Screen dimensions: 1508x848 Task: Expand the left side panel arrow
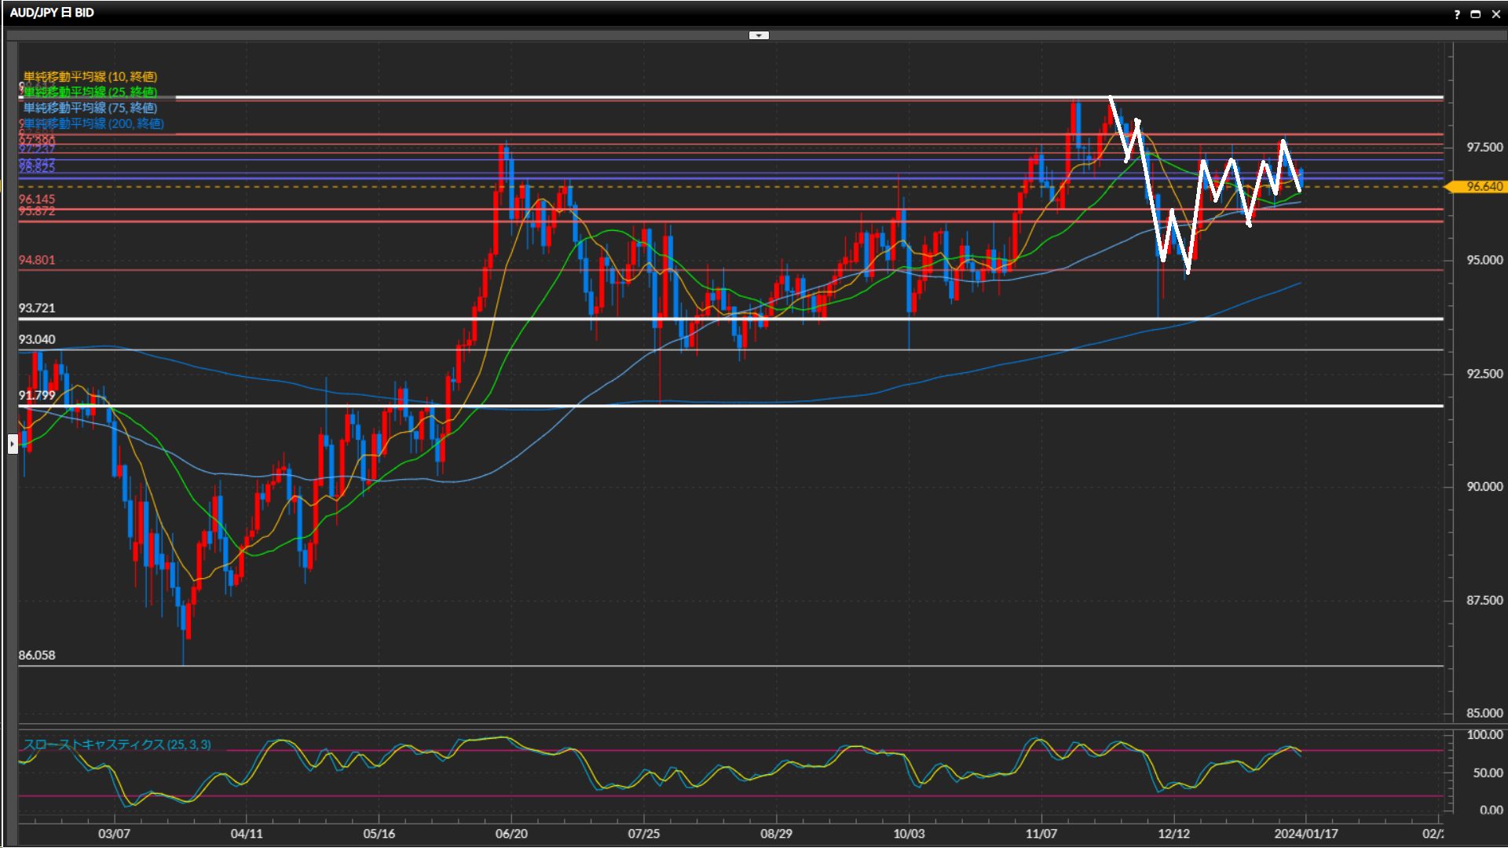[x=13, y=444]
